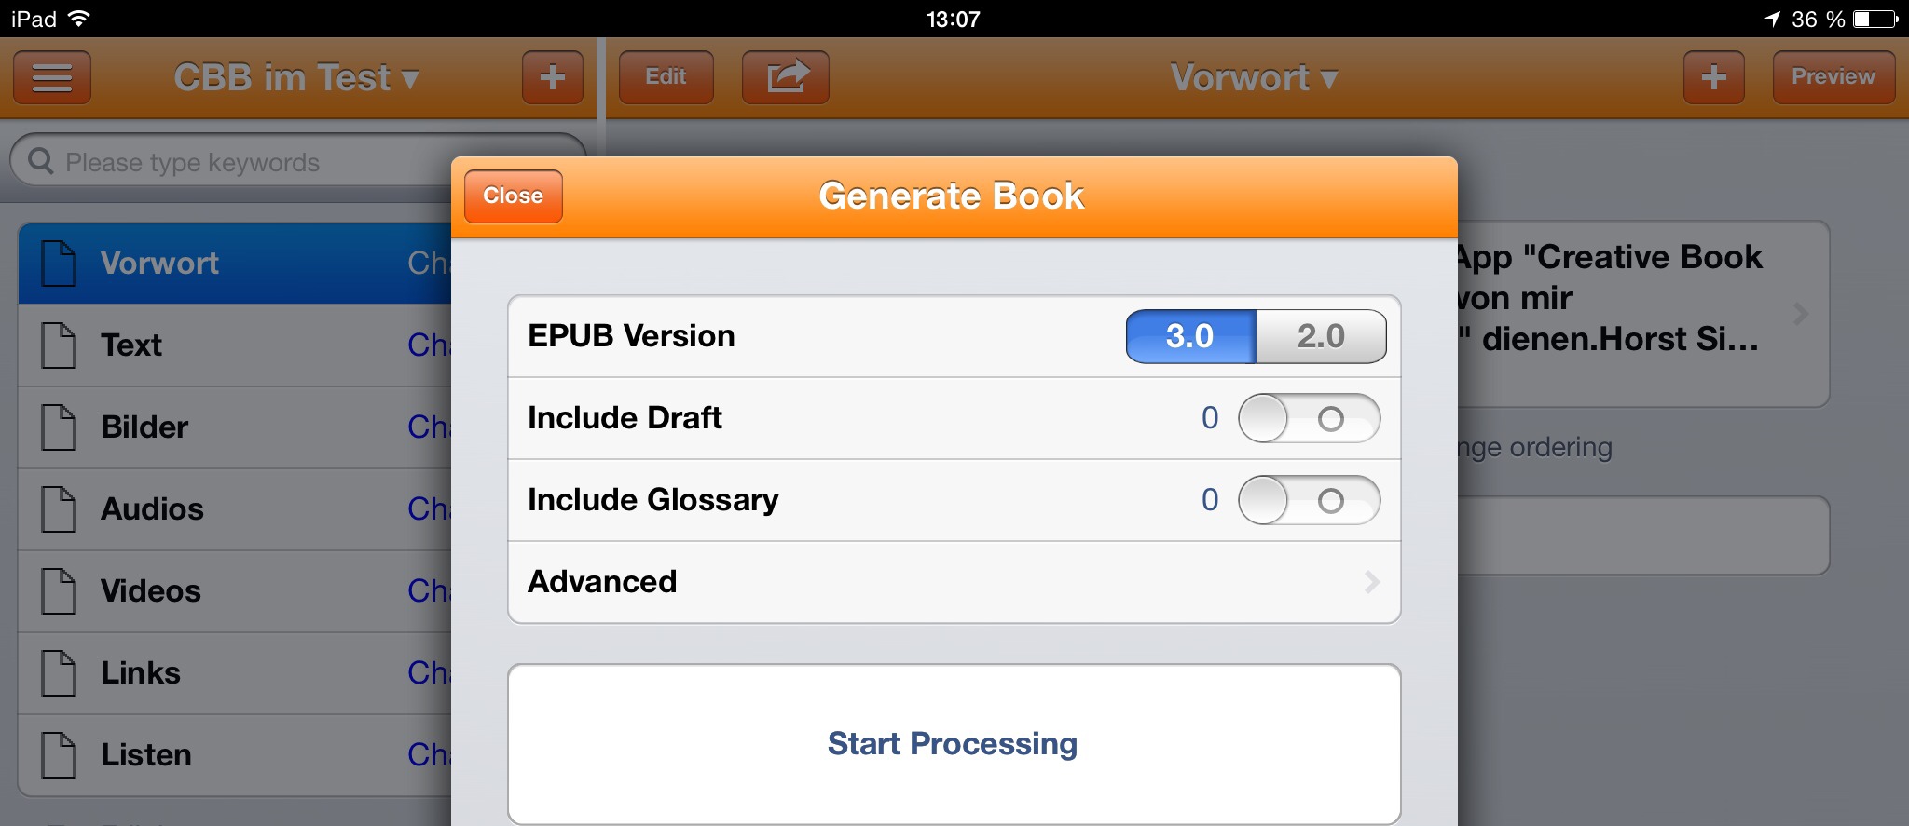1909x826 pixels.
Task: Tap the share/export arrow icon
Action: coord(785,77)
